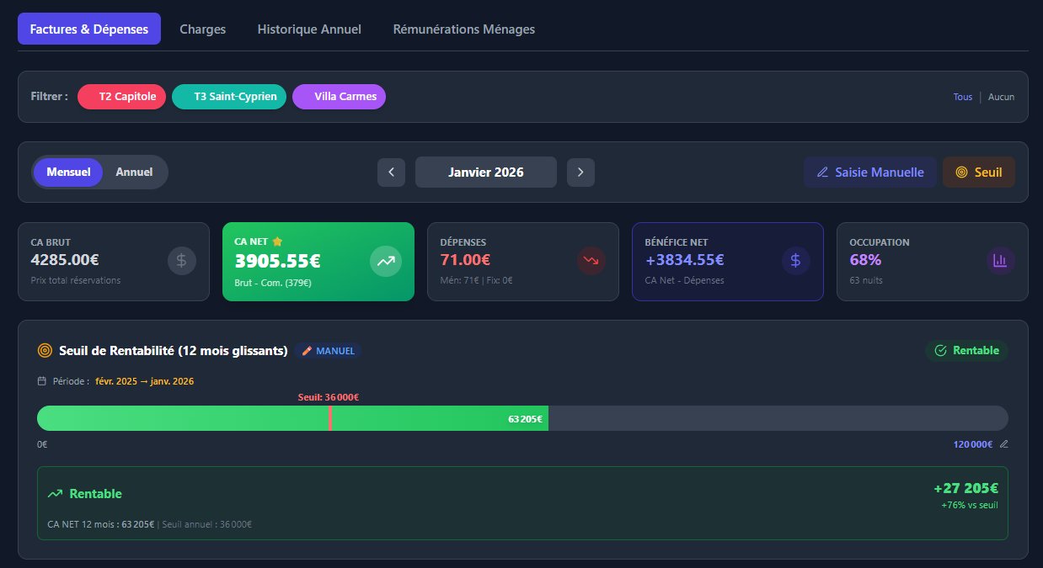The image size is (1043, 568).
Task: Click the dollar icon in Bénéfice Net card
Action: [796, 261]
